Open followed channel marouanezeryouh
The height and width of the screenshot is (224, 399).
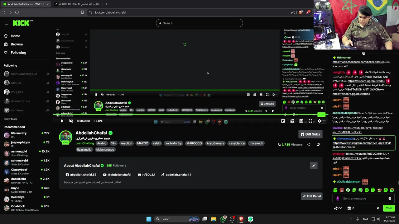pos(26,74)
